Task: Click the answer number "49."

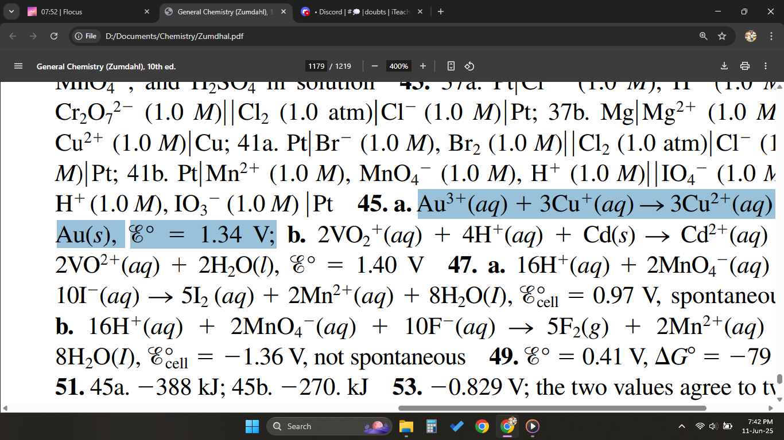Action: [504, 357]
